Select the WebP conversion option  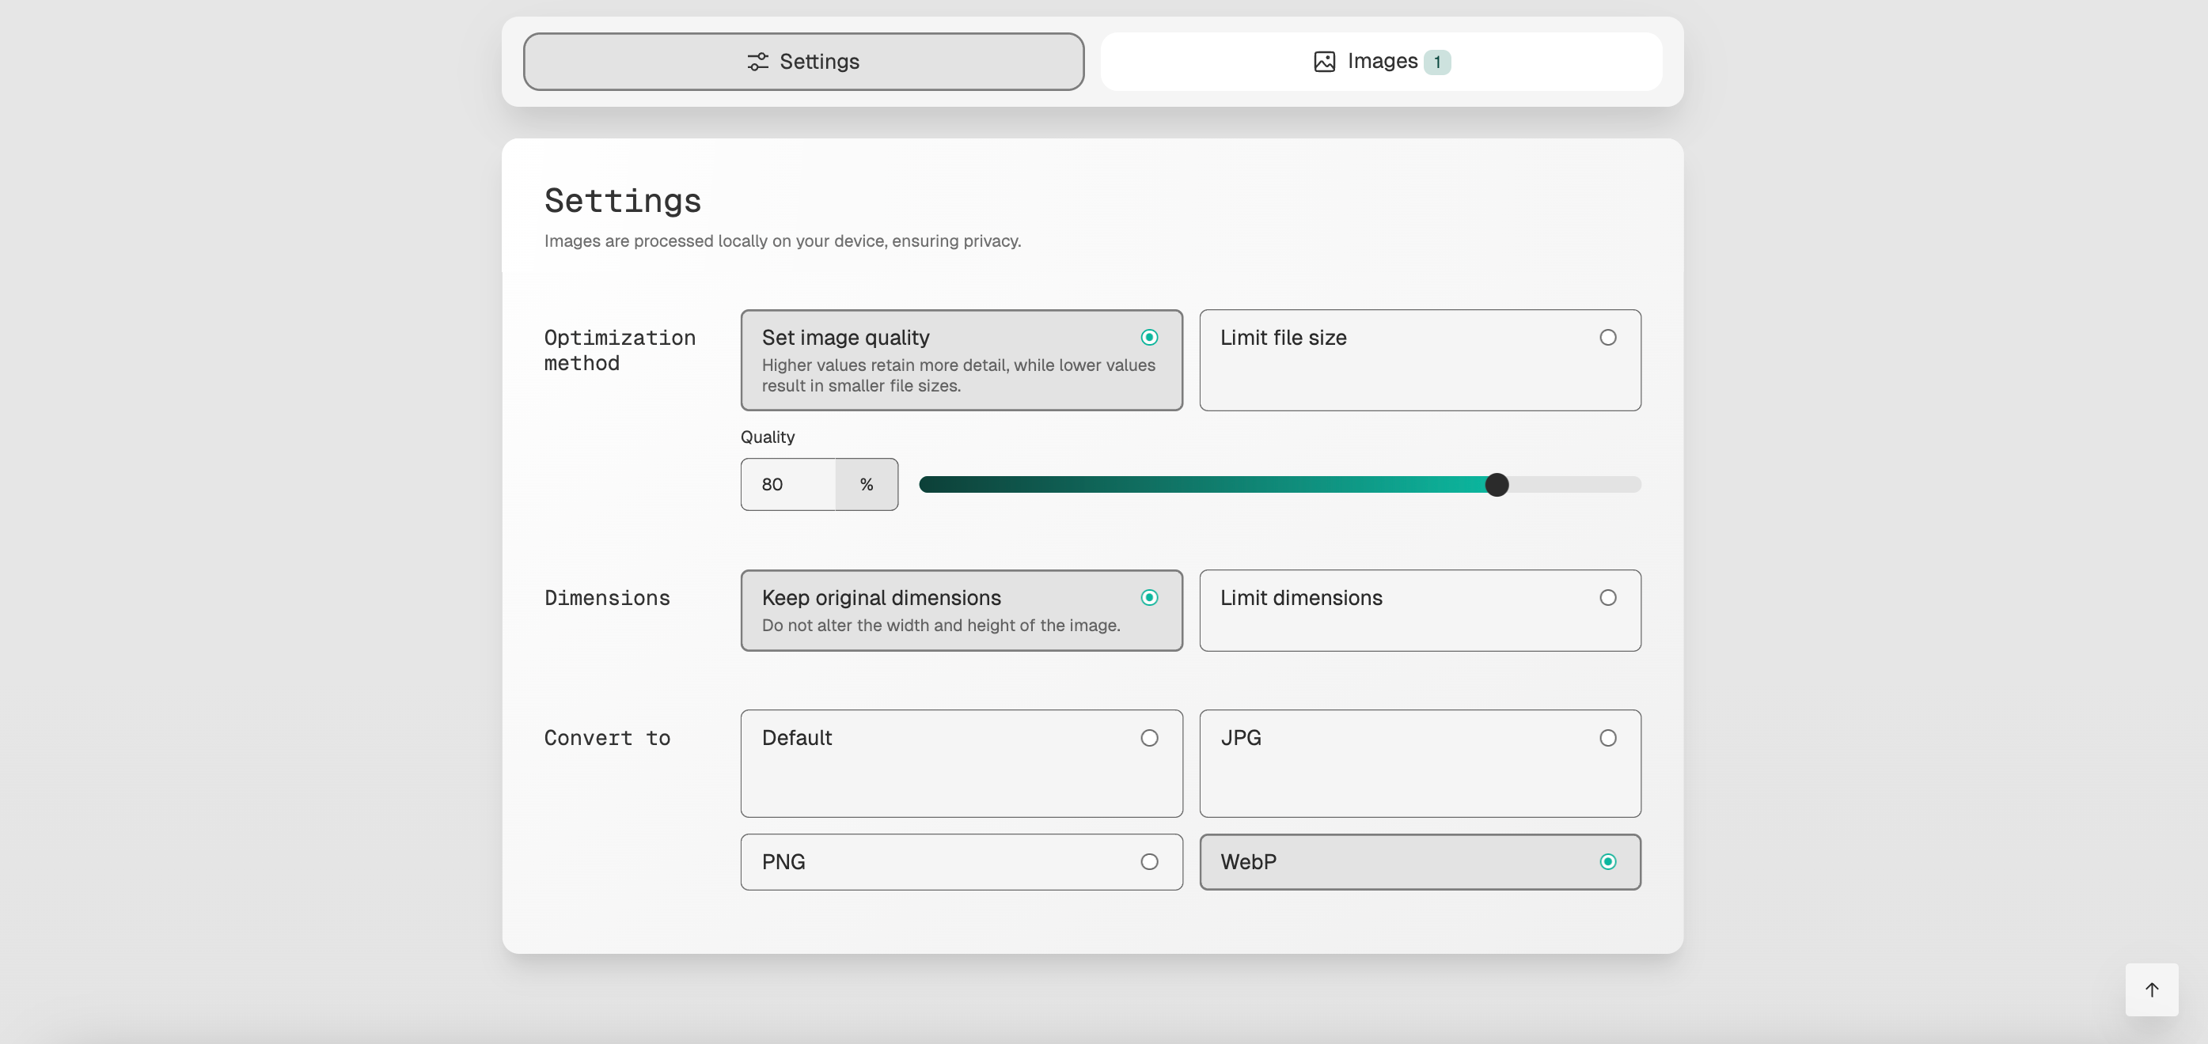click(x=1418, y=861)
